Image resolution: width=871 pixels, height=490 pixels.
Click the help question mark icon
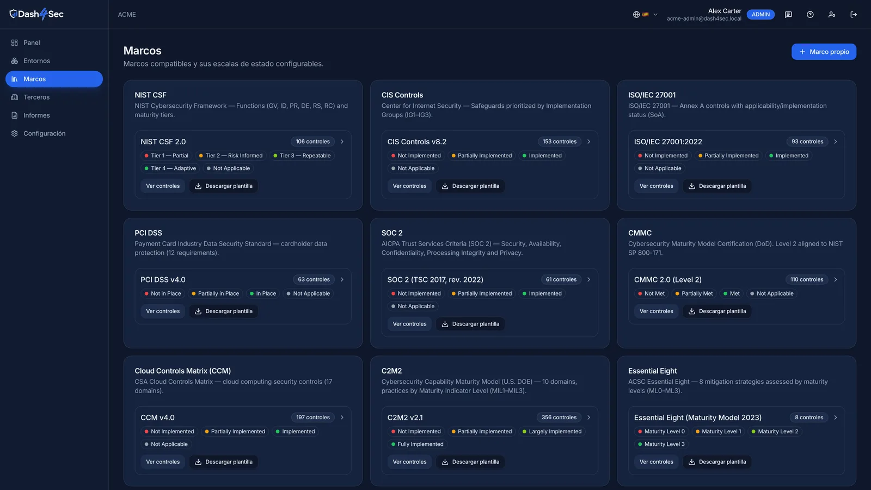pyautogui.click(x=810, y=15)
